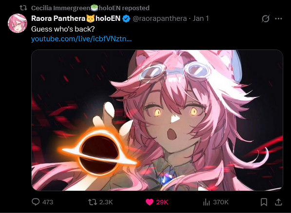This screenshot has height=213, width=291.
Task: Click the "Guess who's back?" post text
Action: [x=63, y=29]
